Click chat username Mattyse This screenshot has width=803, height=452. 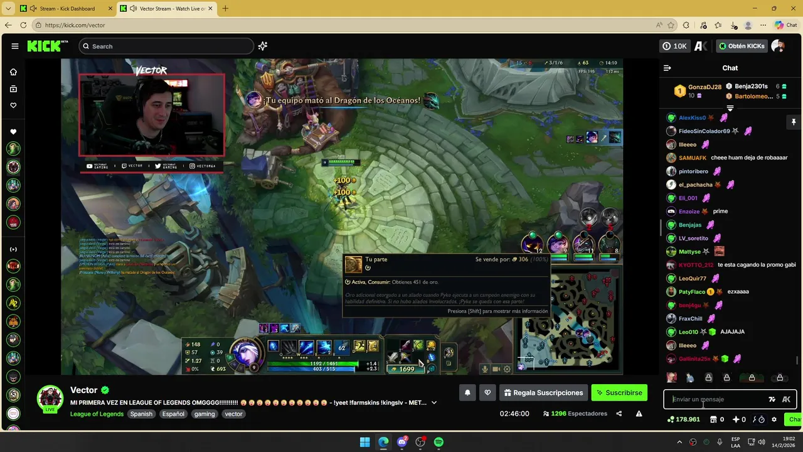[689, 252]
